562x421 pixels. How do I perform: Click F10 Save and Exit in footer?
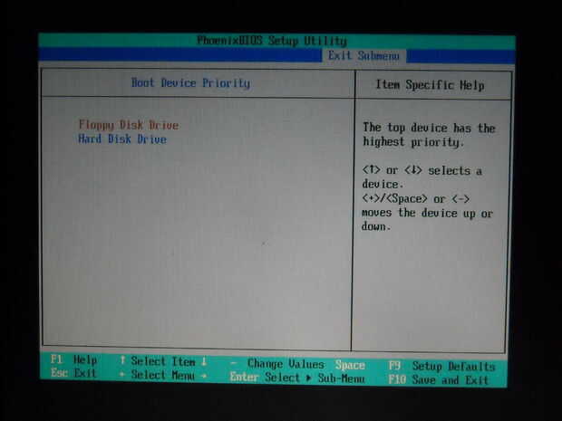point(439,379)
